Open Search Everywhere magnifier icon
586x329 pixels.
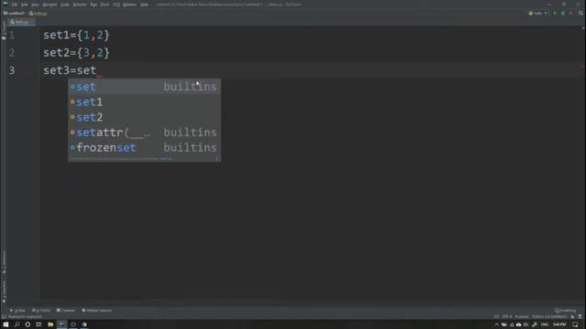pyautogui.click(x=581, y=13)
